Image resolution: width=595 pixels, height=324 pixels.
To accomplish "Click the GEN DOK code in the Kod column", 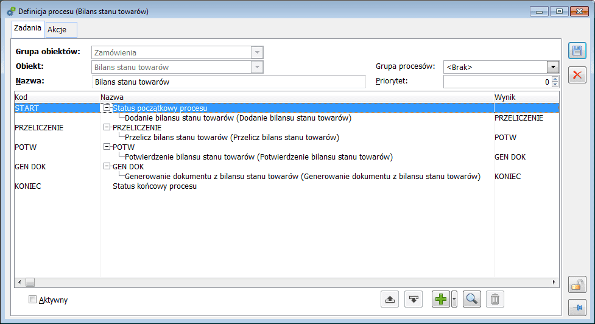I will click(30, 166).
